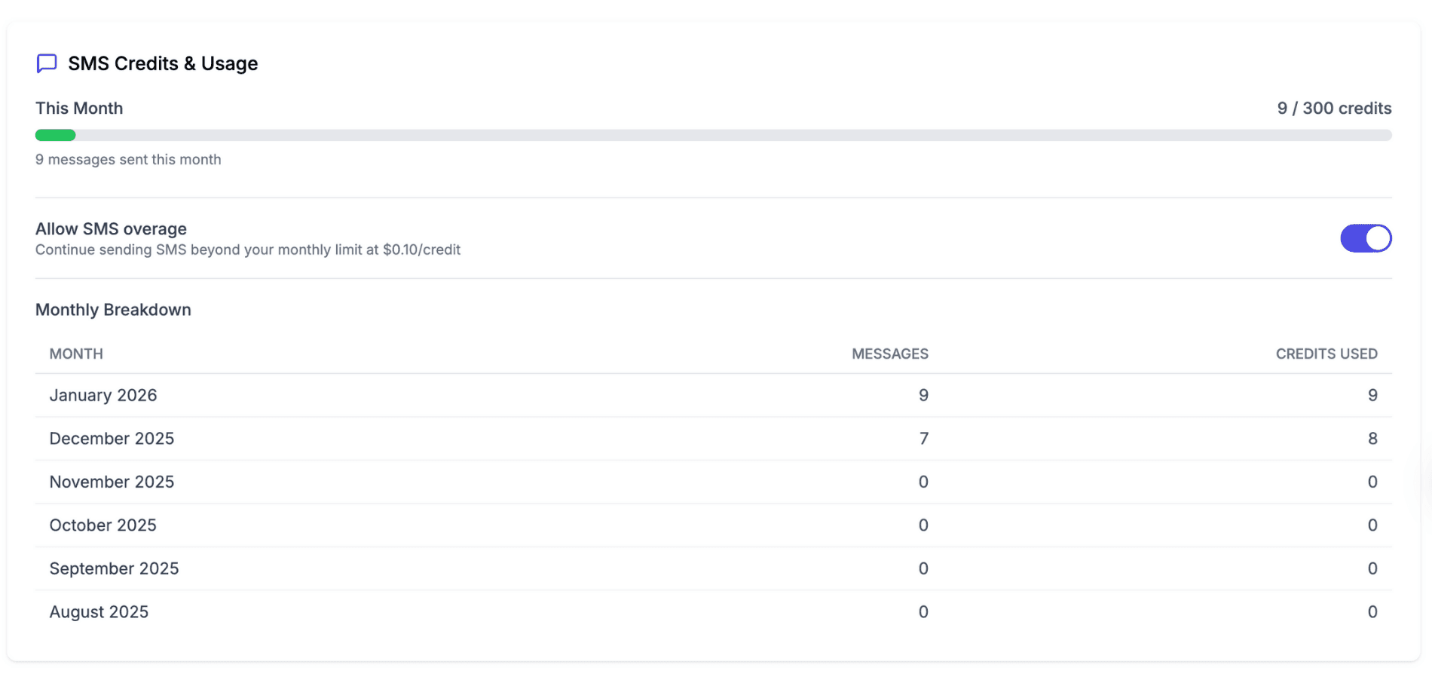The width and height of the screenshot is (1432, 689).
Task: Click the '9 messages sent this month' text
Action: coord(128,160)
